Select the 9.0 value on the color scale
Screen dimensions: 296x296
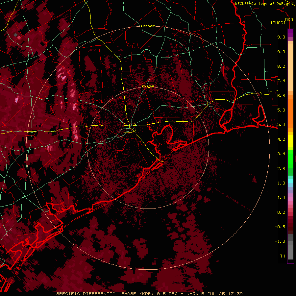[281, 52]
